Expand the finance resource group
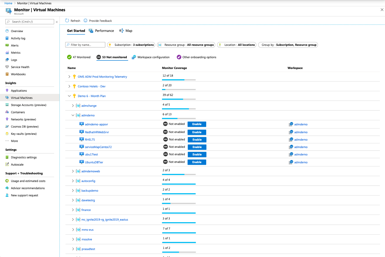 click(73, 210)
